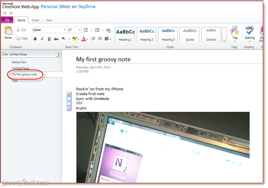
Task: Click the Copy icon
Action: pos(19,38)
